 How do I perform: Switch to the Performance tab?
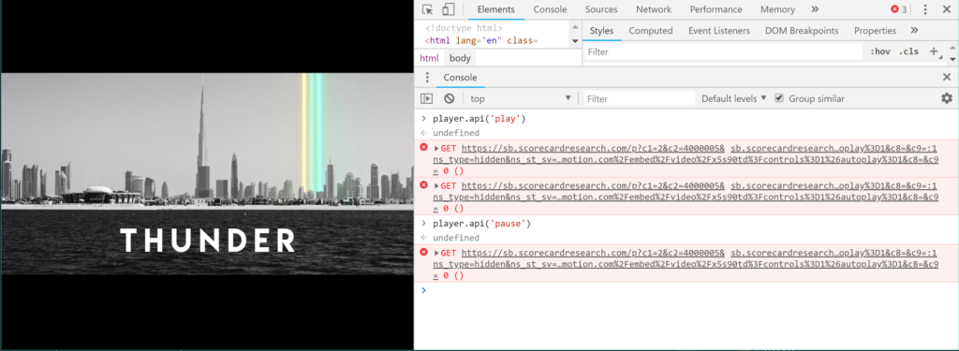click(716, 9)
